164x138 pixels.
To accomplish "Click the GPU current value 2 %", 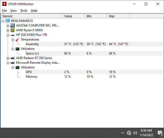I will (x=67, y=72).
